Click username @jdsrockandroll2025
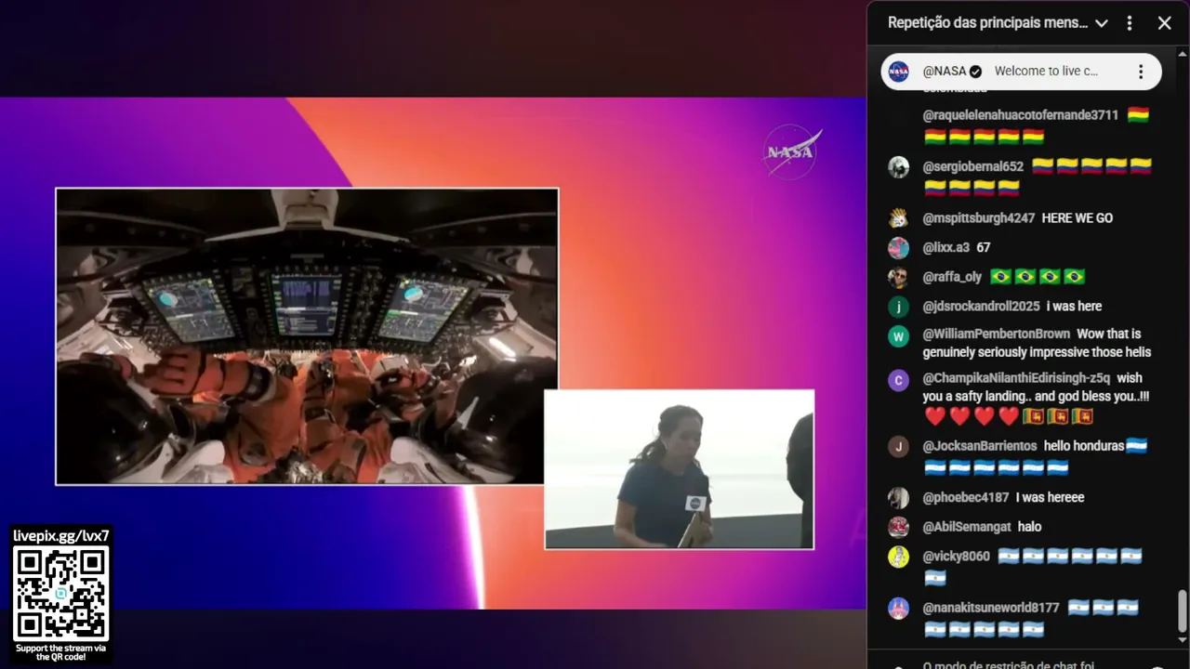The image size is (1190, 669). [x=981, y=307]
